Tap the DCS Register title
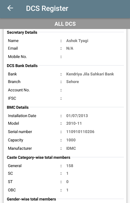This screenshot has width=130, height=203. pyautogui.click(x=47, y=8)
